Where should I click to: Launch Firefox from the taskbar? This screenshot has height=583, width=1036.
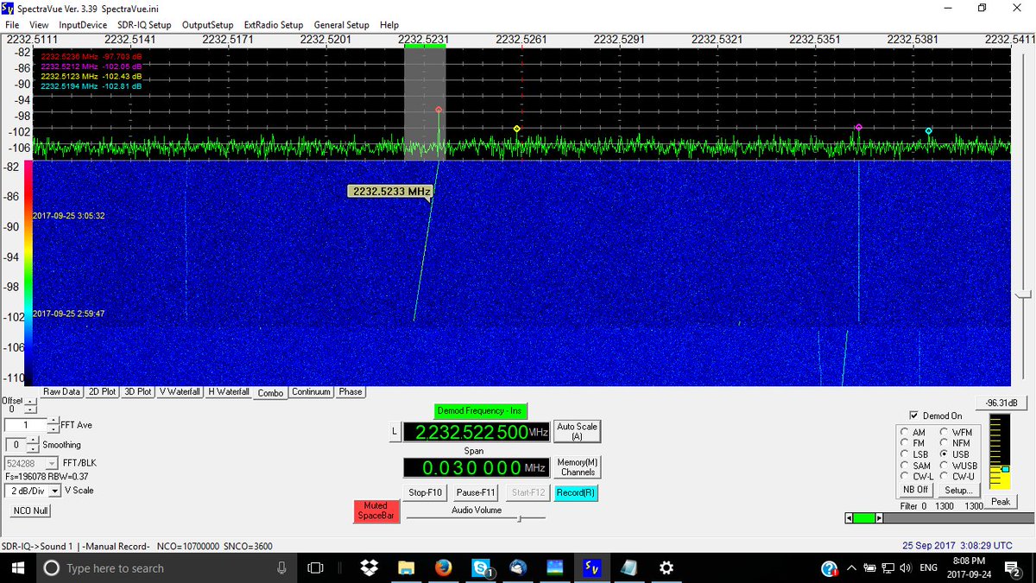pos(444,567)
